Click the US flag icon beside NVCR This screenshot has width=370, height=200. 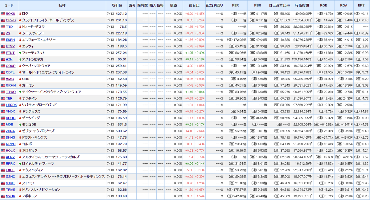3,196
